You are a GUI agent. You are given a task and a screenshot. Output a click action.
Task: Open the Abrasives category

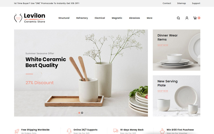(135, 18)
